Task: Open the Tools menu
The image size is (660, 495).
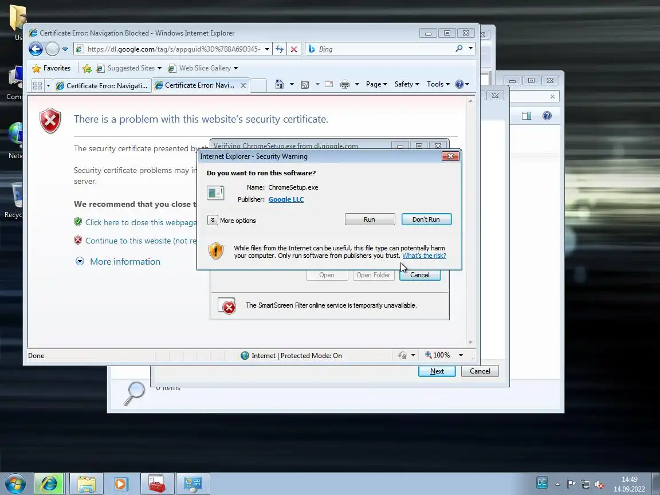Action: pyautogui.click(x=438, y=84)
